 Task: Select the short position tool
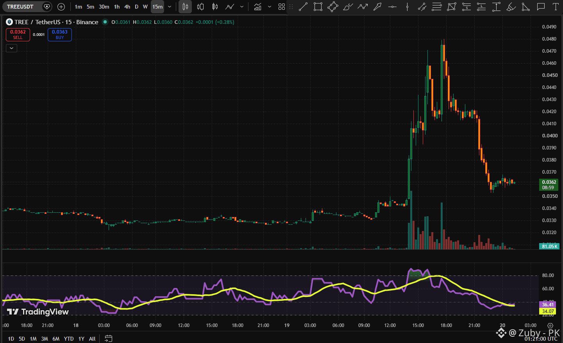[x=466, y=7]
